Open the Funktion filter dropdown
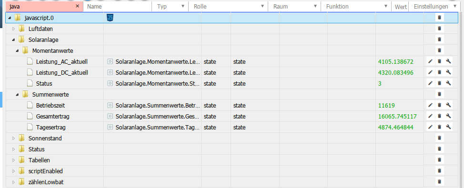464x188 pixels. [x=386, y=7]
